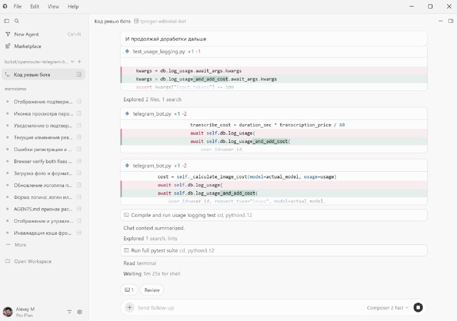Open the 'Загрузка фото и формат...' chat
457x321 pixels.
click(43, 173)
